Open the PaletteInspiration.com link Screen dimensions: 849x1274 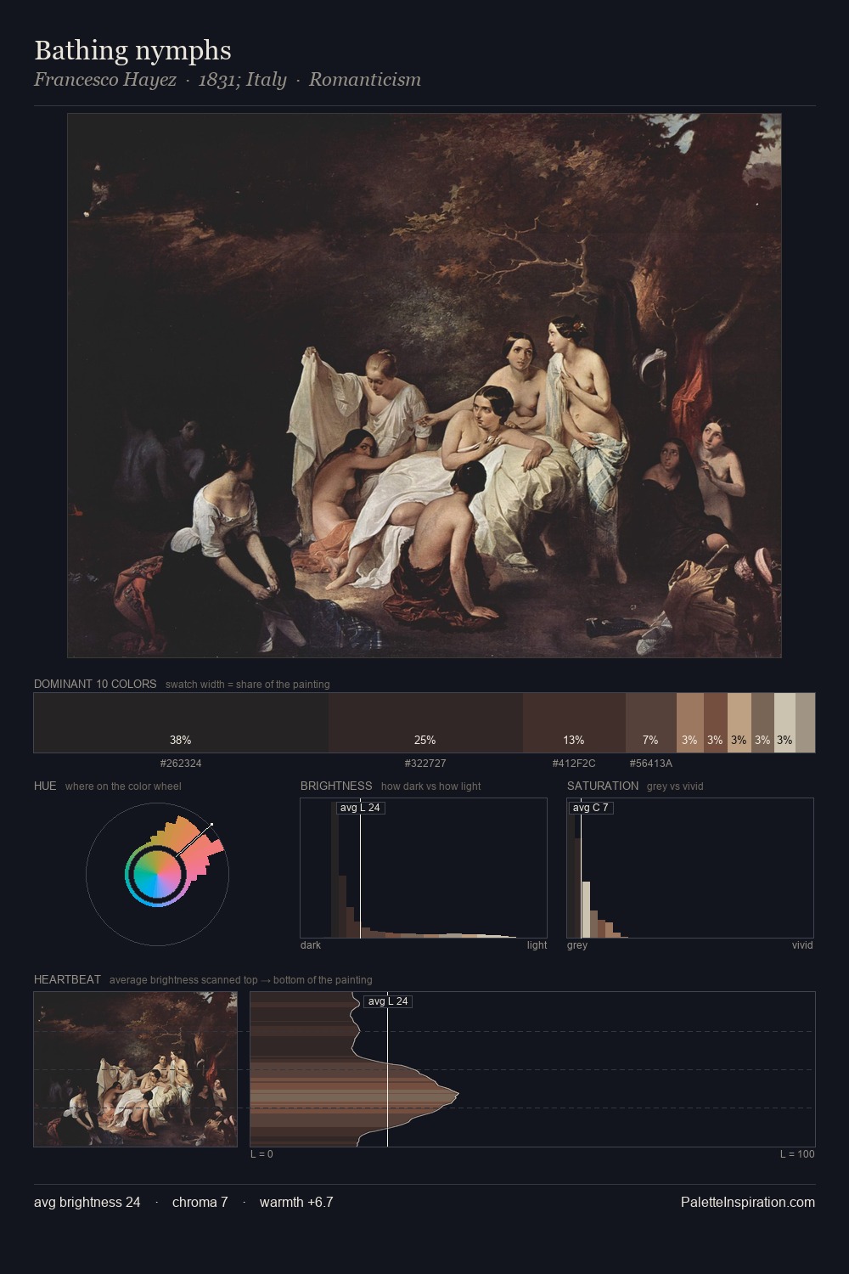(748, 1203)
